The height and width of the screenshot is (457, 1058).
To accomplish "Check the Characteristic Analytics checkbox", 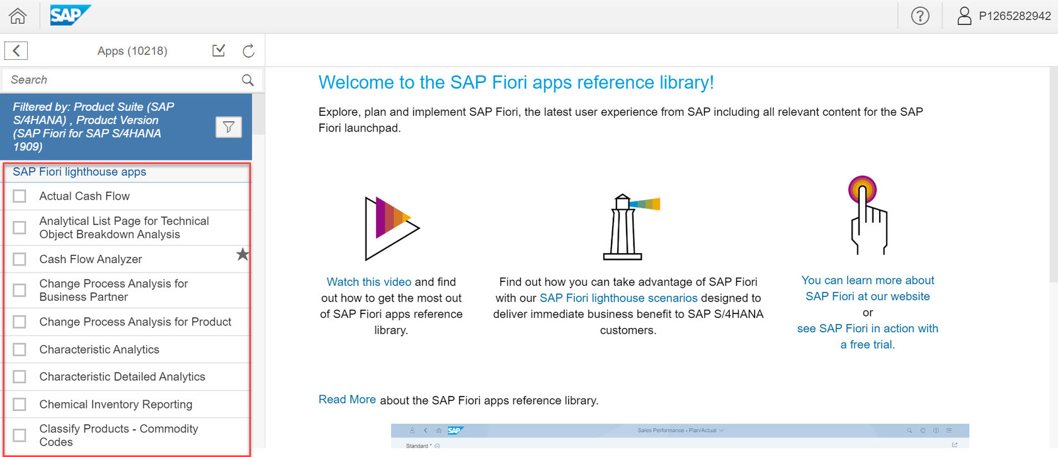I will (20, 349).
